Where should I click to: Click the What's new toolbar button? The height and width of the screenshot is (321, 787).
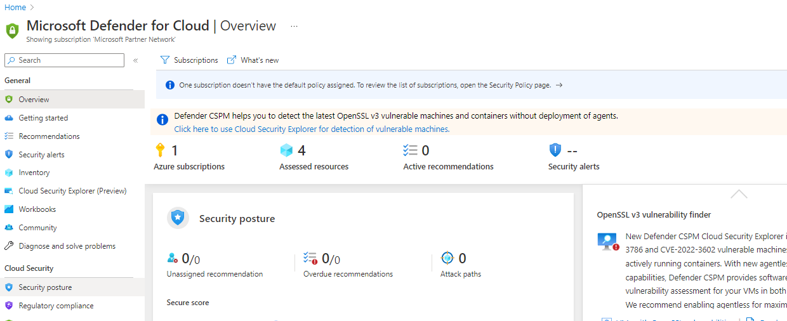pos(253,60)
